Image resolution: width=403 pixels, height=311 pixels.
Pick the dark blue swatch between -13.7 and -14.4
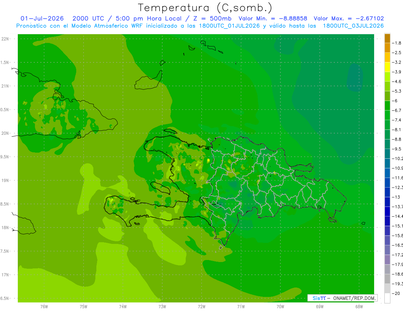pyautogui.click(x=387, y=211)
